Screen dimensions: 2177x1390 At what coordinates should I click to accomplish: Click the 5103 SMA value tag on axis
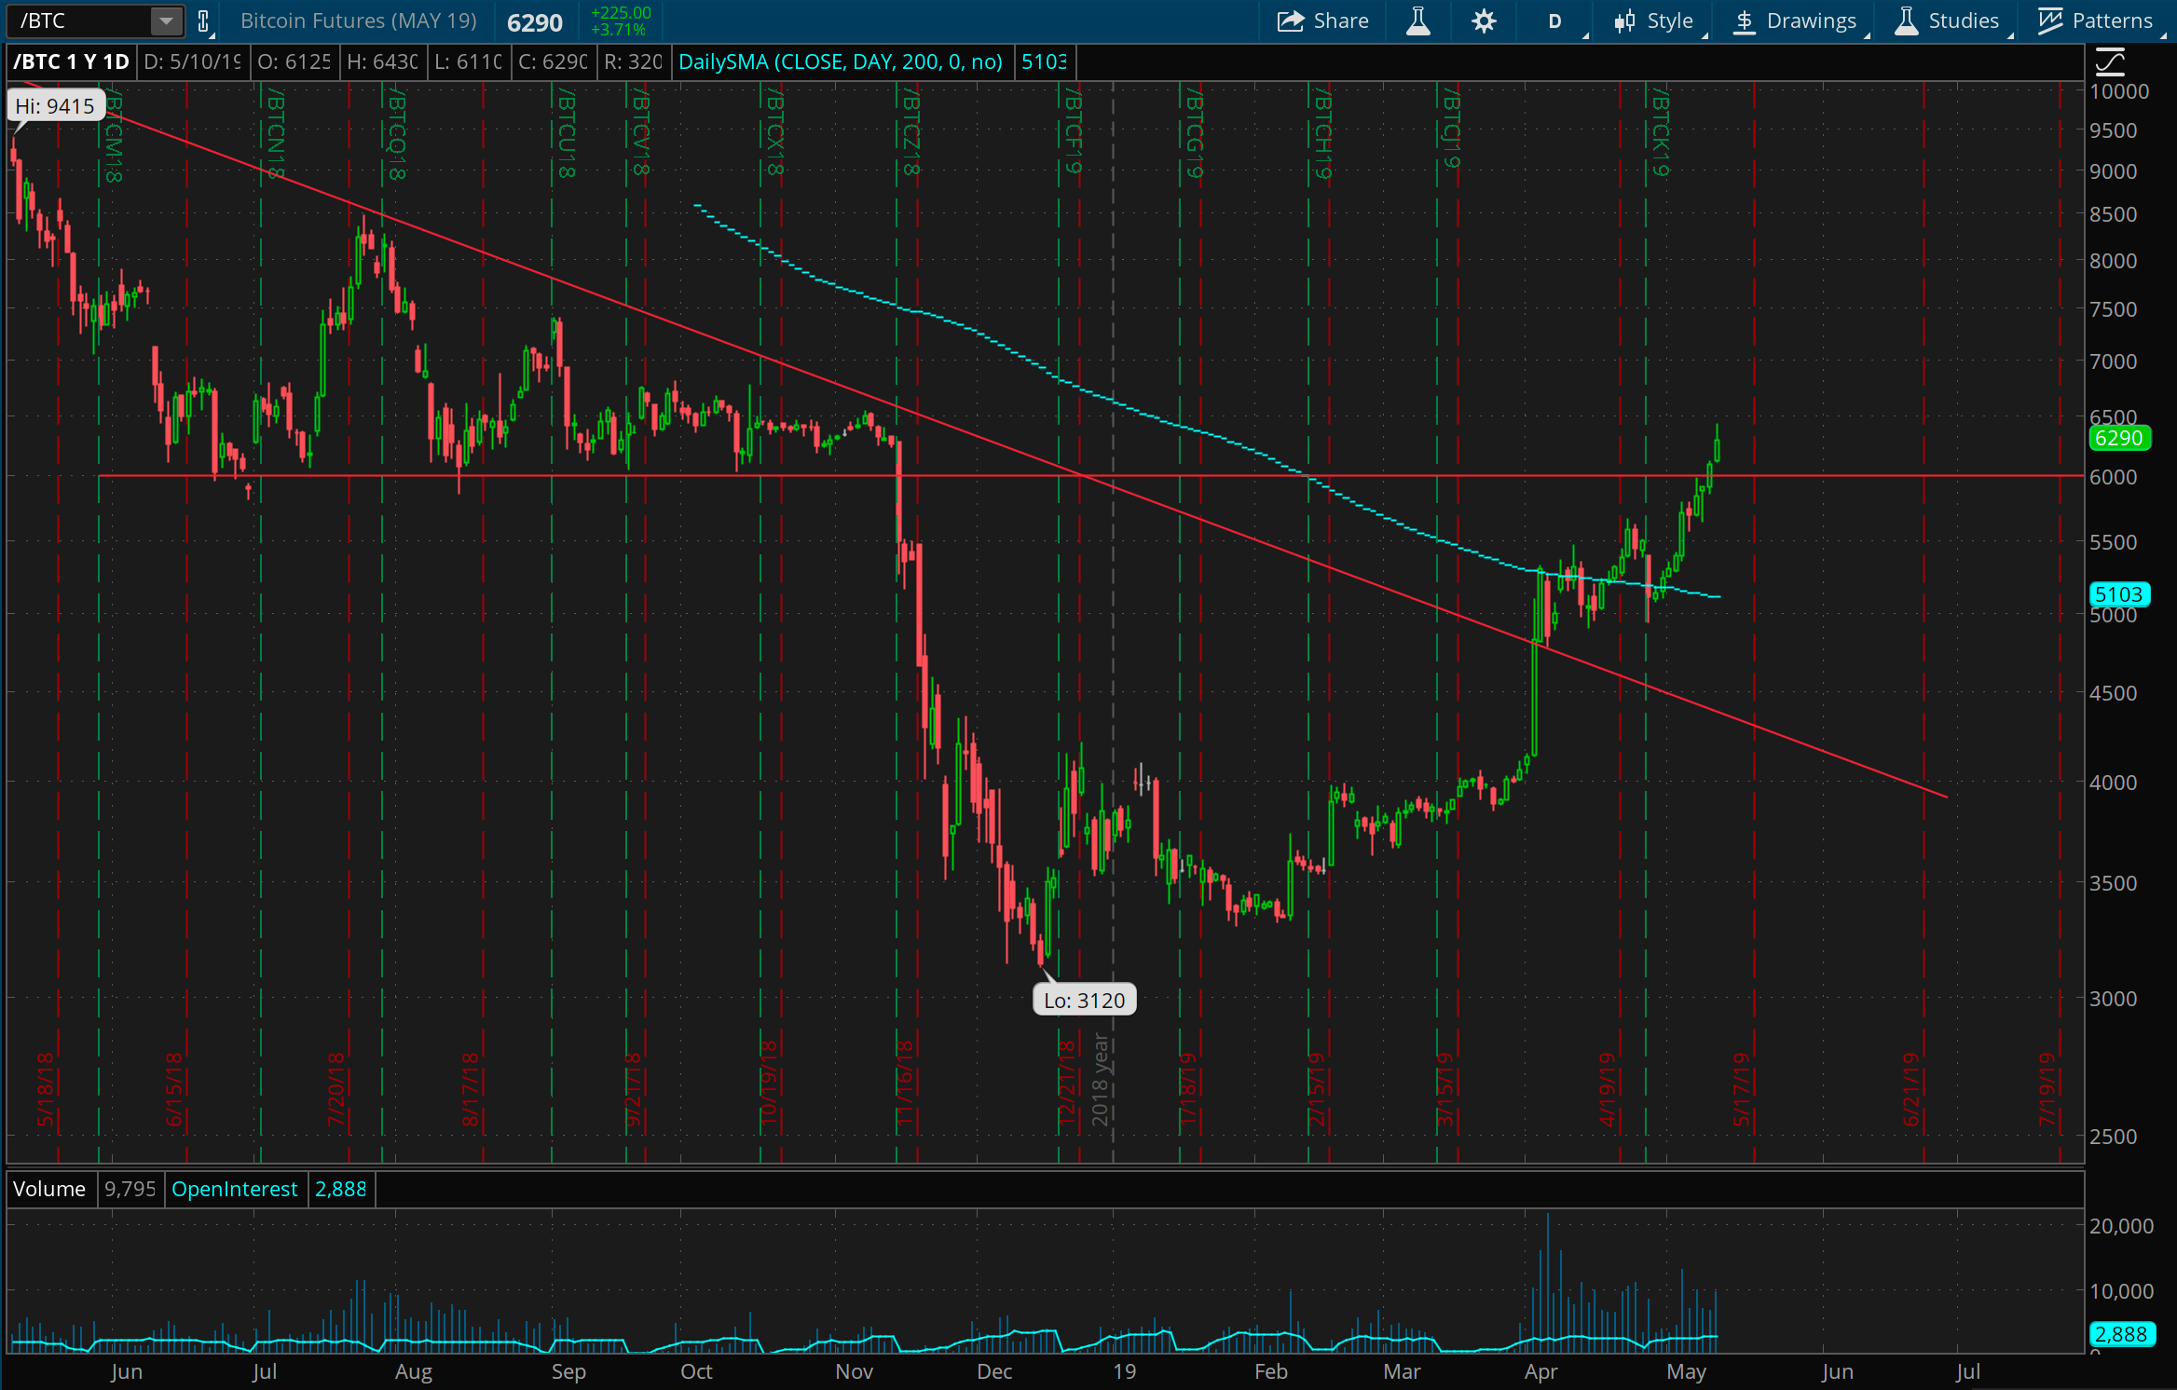2119,594
